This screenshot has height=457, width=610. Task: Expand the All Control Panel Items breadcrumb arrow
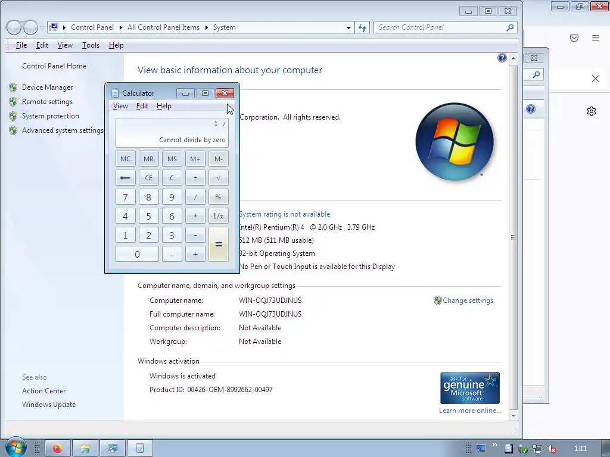(x=206, y=27)
